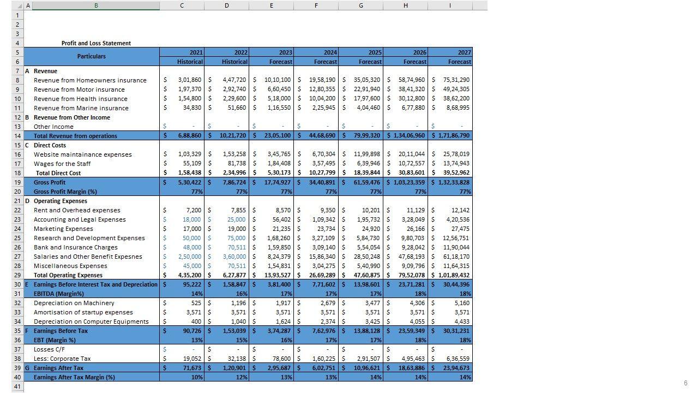Select row 14 header
Viewport: 698px width, 393px height.
17,136
